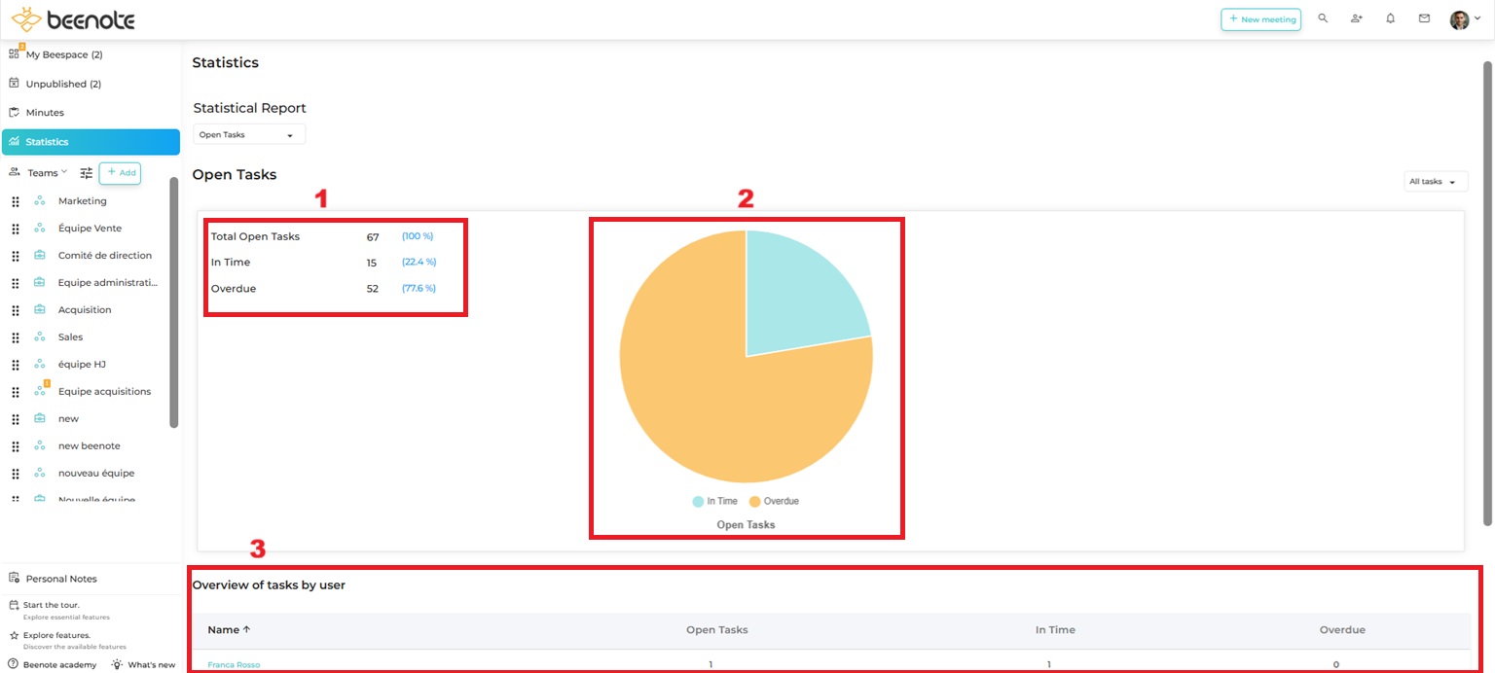Open notifications via the bell icon

click(1390, 18)
